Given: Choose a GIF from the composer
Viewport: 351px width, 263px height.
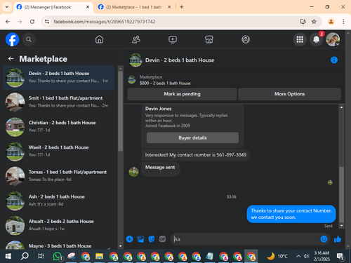Looking at the screenshot, I should click(162, 239).
